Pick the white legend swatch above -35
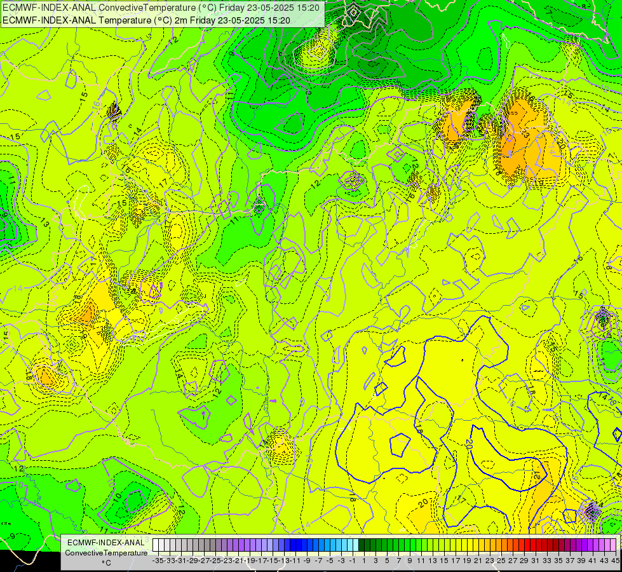Screen dimensions: 622x572 (156, 545)
